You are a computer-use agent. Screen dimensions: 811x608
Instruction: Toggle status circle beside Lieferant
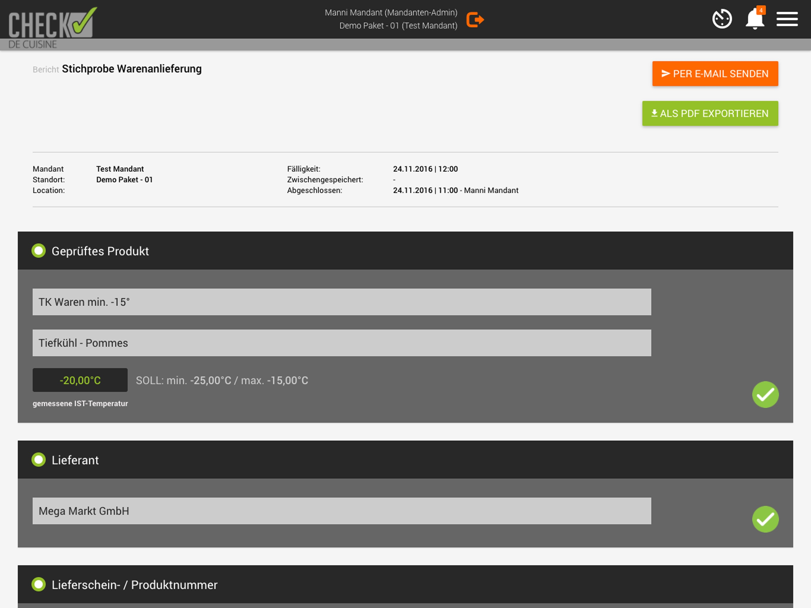[39, 460]
